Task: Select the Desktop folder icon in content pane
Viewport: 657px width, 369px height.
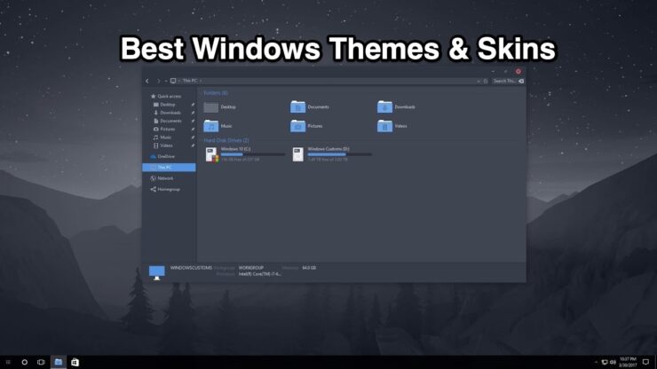Action: (210, 107)
